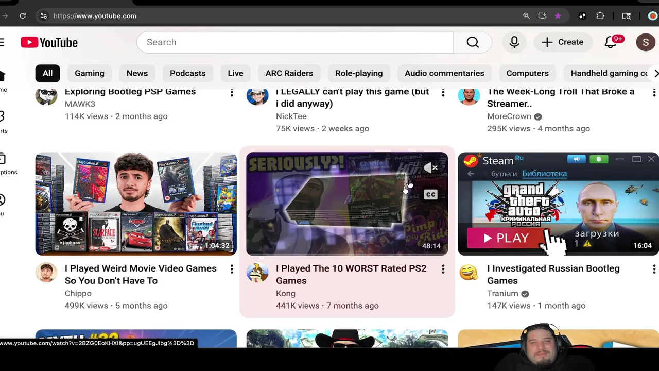Visit MoreCrown channel name link
The height and width of the screenshot is (371, 659).
[x=509, y=116]
